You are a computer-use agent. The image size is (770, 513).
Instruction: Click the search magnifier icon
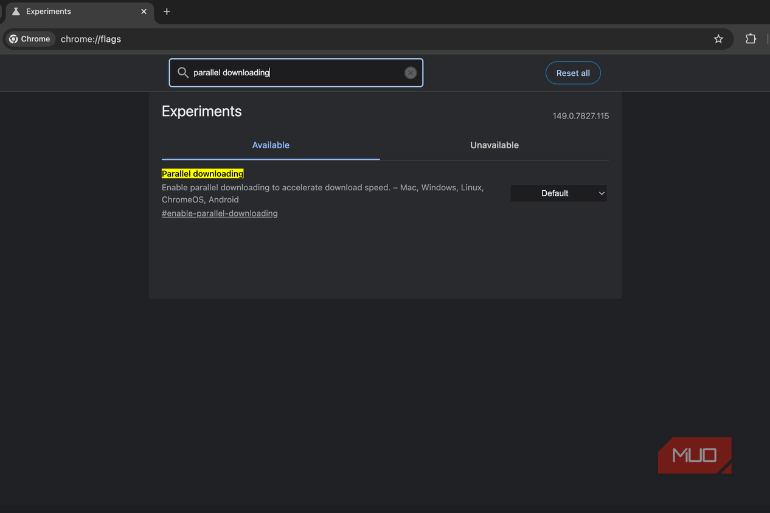[182, 73]
